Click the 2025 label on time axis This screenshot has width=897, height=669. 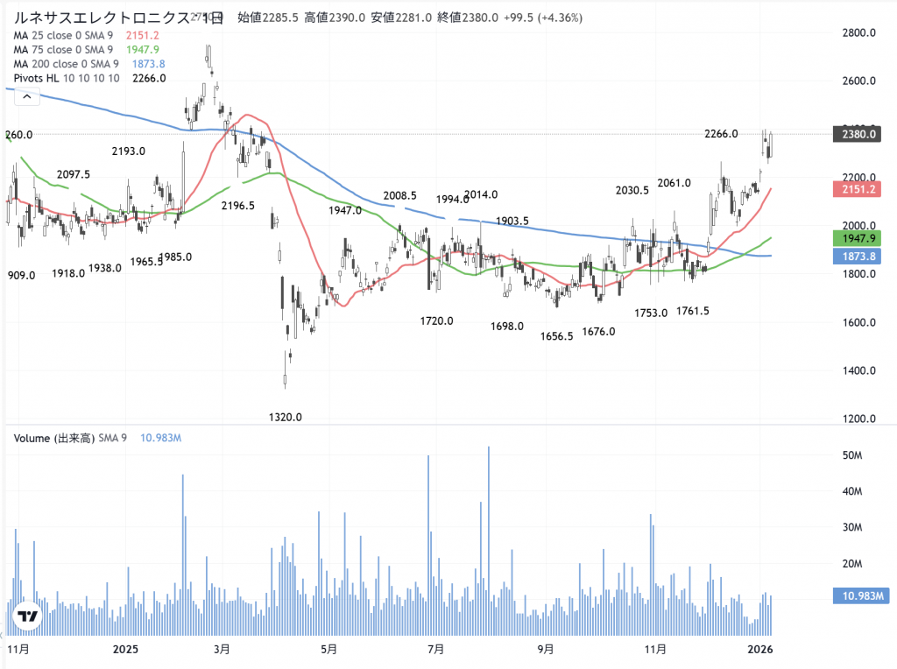tap(126, 649)
